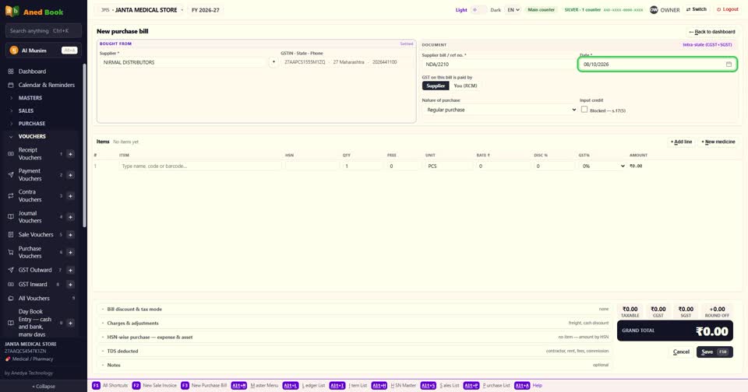748x392 pixels.
Task: Expand SALES menu in sidebar
Action: pyautogui.click(x=26, y=110)
